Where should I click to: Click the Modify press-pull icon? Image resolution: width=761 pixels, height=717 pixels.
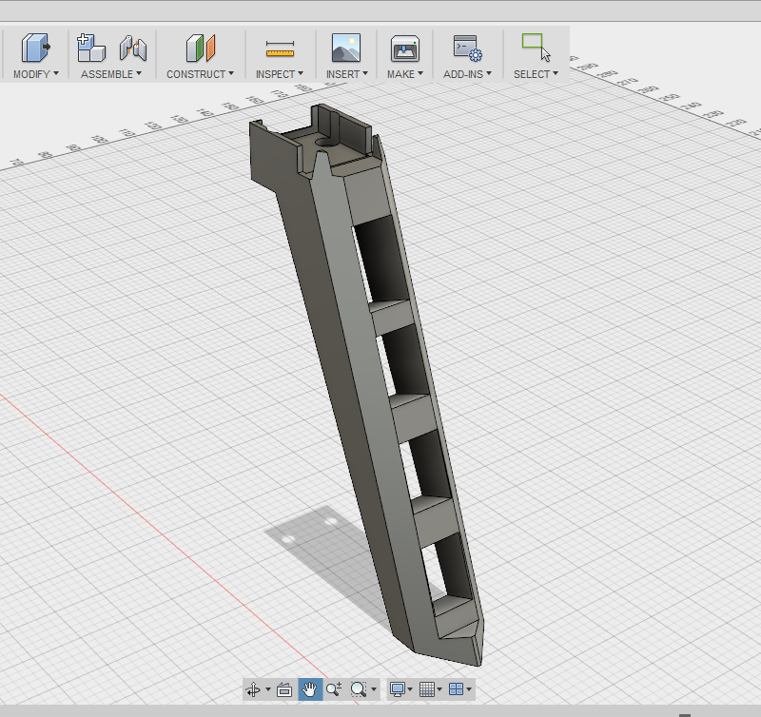[x=35, y=48]
